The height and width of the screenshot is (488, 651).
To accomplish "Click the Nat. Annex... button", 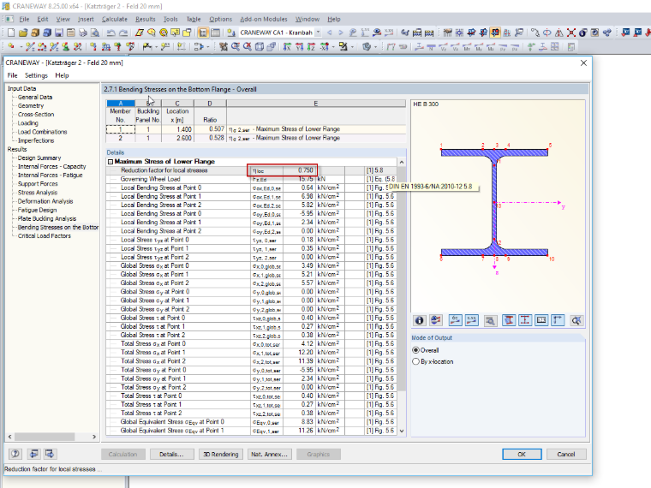I will (270, 455).
